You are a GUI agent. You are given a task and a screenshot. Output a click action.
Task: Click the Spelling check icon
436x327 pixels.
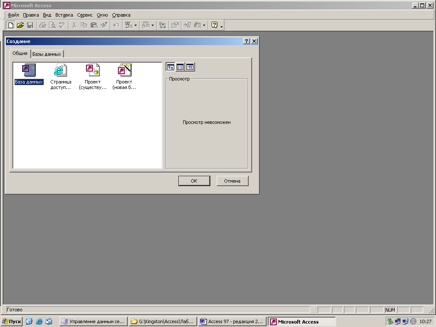pos(62,25)
